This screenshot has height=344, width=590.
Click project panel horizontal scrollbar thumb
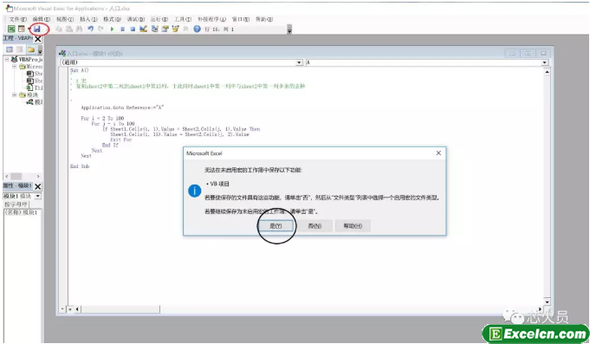pyautogui.click(x=16, y=176)
